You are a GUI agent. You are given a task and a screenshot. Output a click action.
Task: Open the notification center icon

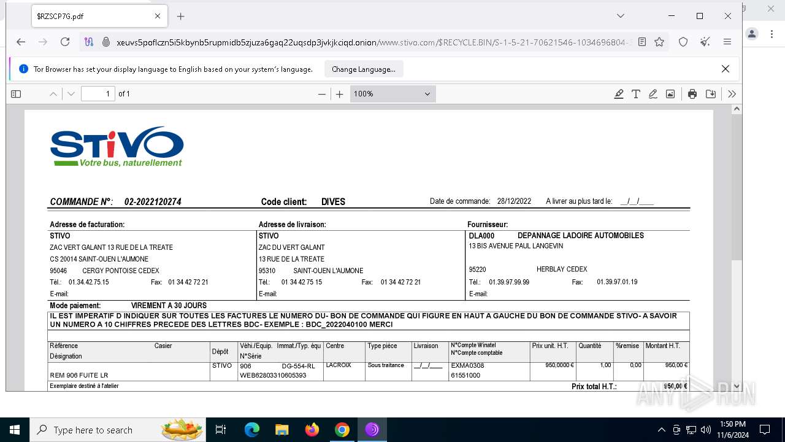point(765,430)
